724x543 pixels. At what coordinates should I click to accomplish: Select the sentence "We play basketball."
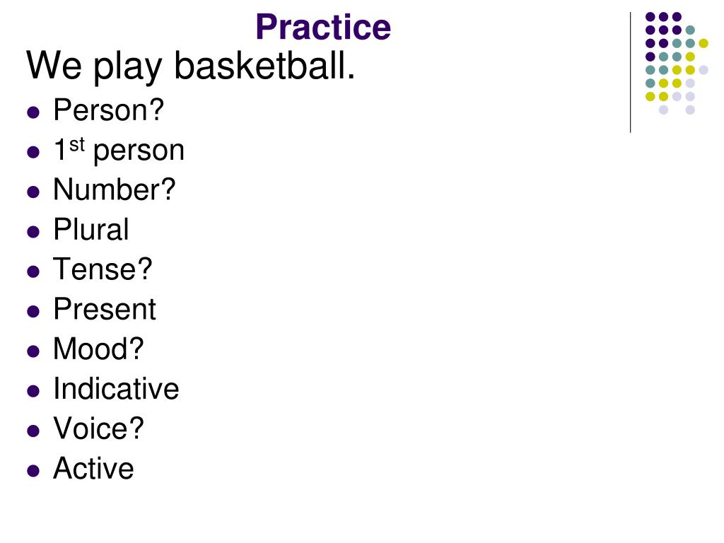click(191, 66)
